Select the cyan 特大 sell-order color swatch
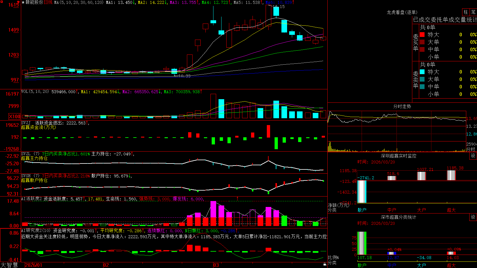477x268 pixels. coord(422,72)
